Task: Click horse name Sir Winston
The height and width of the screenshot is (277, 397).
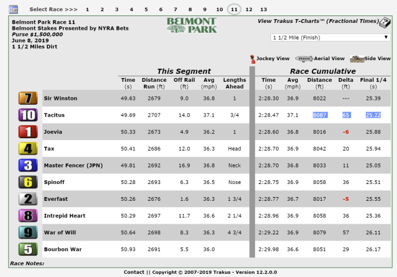Action: (x=61, y=98)
